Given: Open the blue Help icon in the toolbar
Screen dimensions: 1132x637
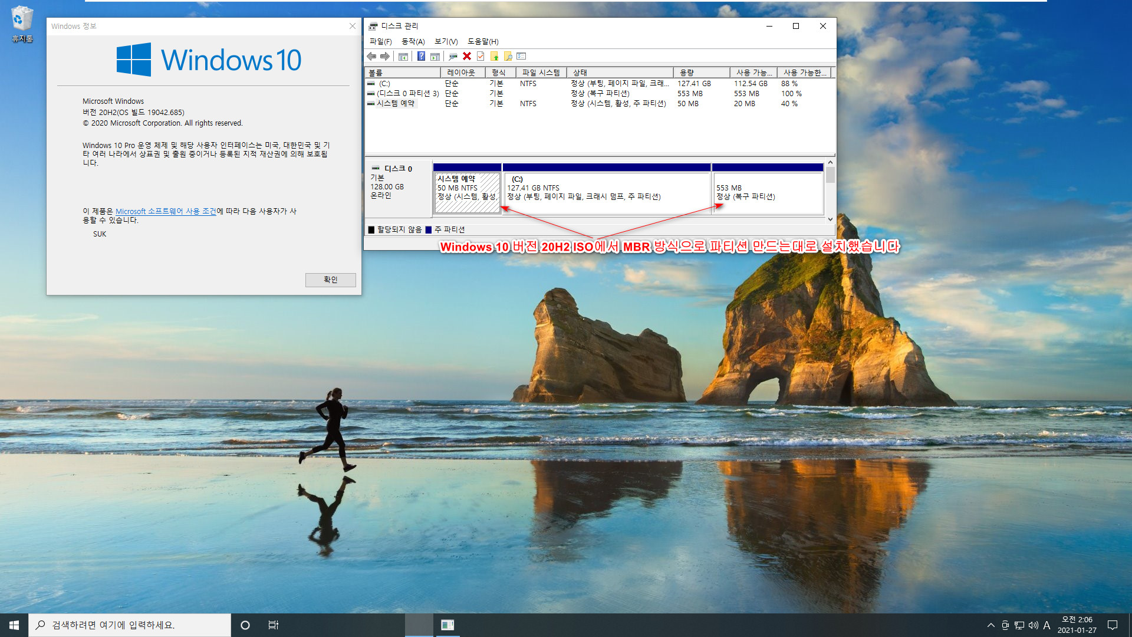Looking at the screenshot, I should click(x=421, y=56).
